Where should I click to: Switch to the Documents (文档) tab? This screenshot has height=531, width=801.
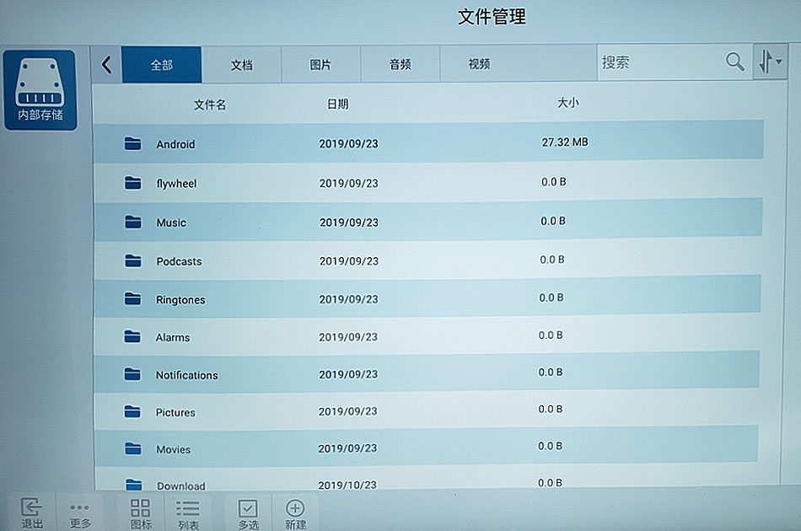(x=241, y=65)
